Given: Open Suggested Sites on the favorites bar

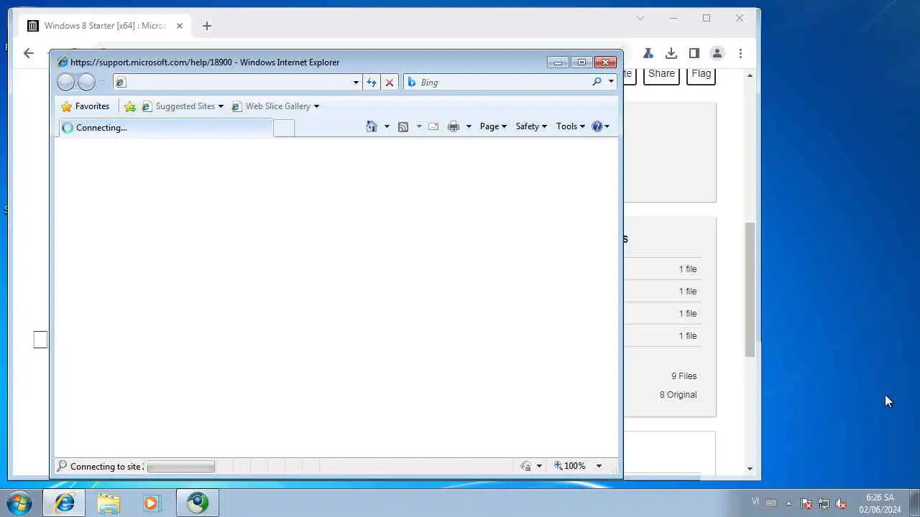Looking at the screenshot, I should point(183,106).
